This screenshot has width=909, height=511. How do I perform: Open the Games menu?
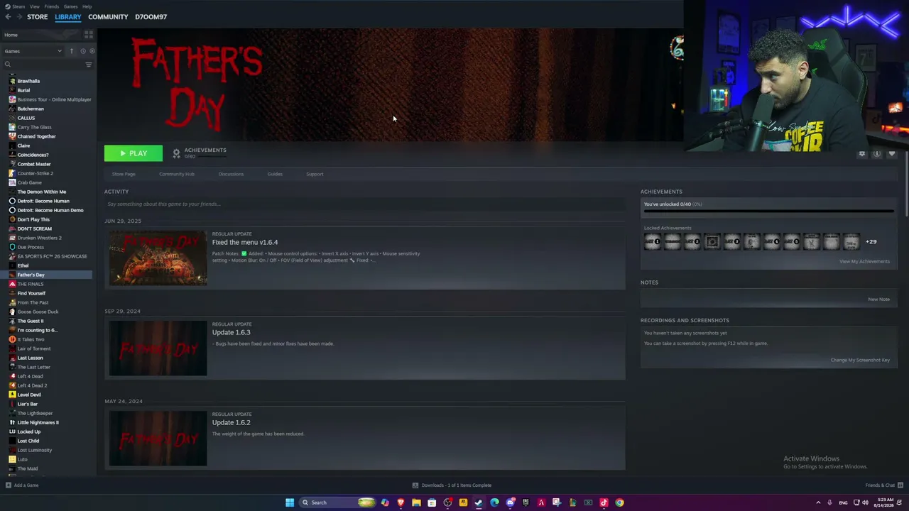[70, 6]
